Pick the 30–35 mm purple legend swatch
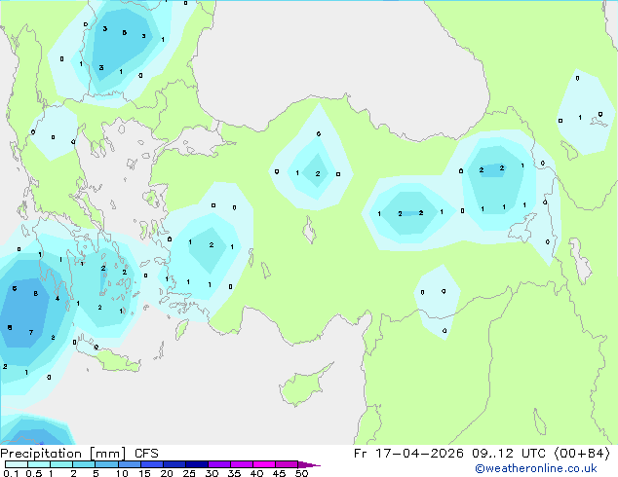The height and width of the screenshot is (477, 618). coord(219,464)
